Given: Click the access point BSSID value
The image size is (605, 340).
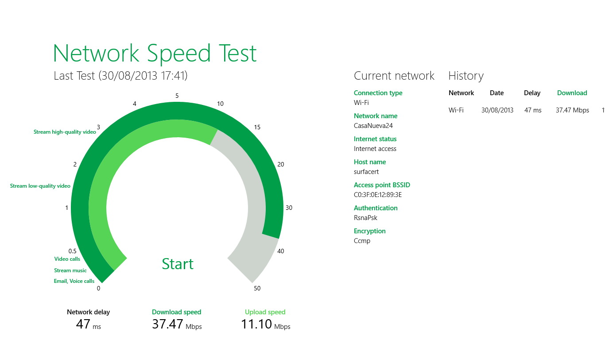Looking at the screenshot, I should tap(378, 195).
